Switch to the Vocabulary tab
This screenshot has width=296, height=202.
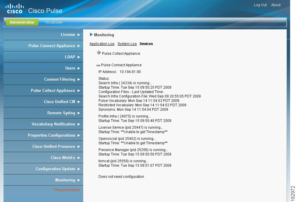pyautogui.click(x=53, y=22)
